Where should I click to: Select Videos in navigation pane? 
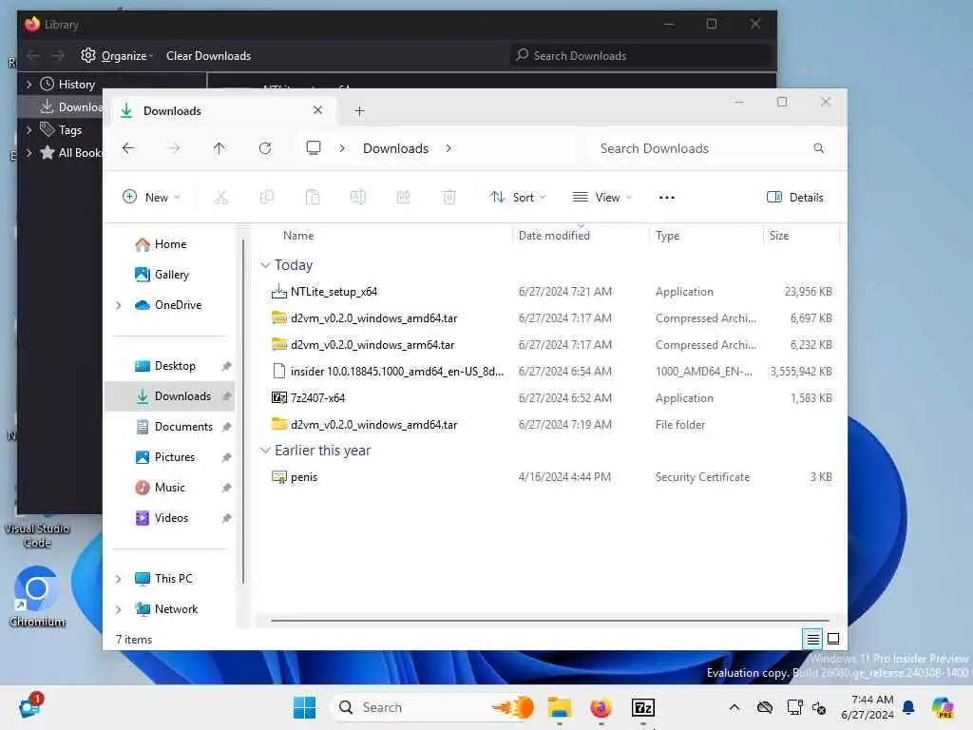(x=169, y=518)
